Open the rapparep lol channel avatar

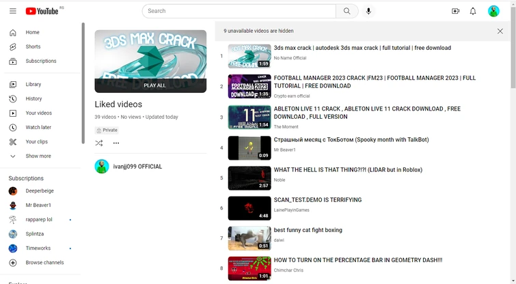[13, 219]
